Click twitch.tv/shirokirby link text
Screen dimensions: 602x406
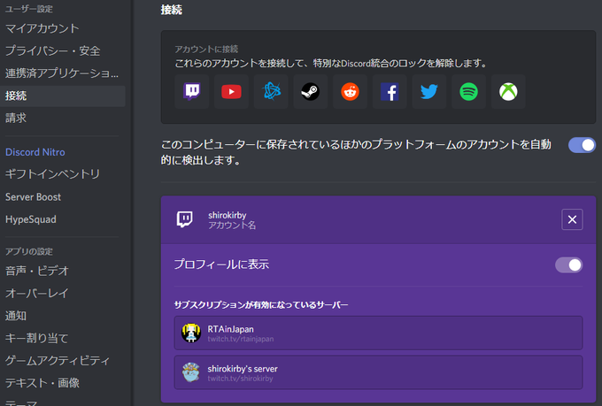(x=240, y=379)
